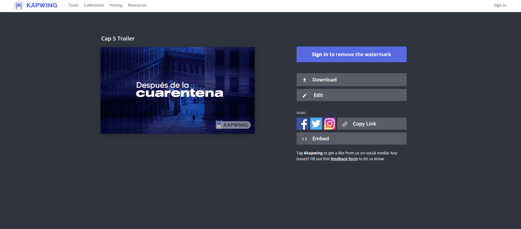The height and width of the screenshot is (229, 521).
Task: Click the KAPWING brand name text
Action: click(x=42, y=5)
